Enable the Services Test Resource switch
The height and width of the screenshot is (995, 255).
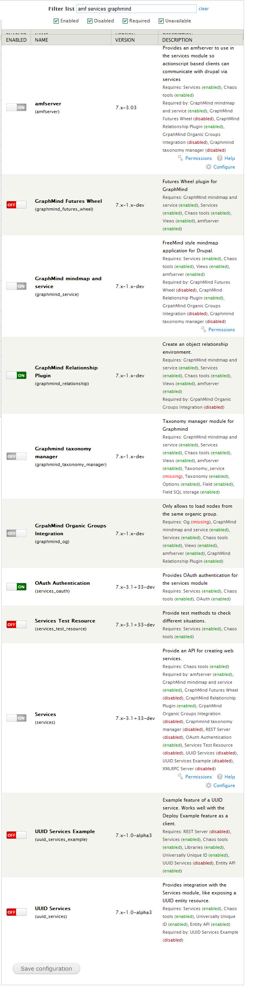click(x=16, y=624)
